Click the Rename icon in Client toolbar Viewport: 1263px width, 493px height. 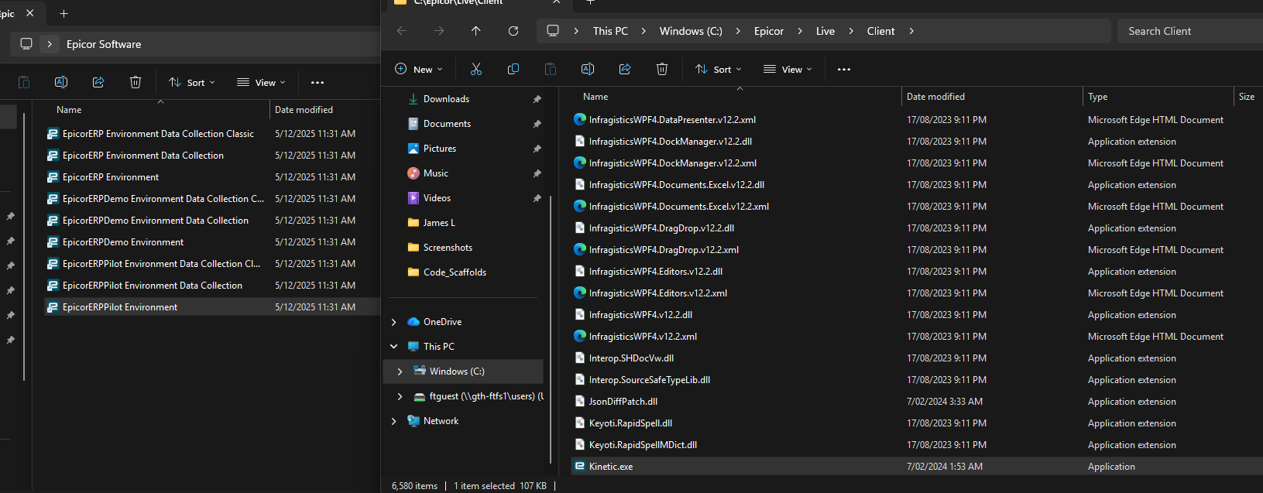pyautogui.click(x=587, y=69)
